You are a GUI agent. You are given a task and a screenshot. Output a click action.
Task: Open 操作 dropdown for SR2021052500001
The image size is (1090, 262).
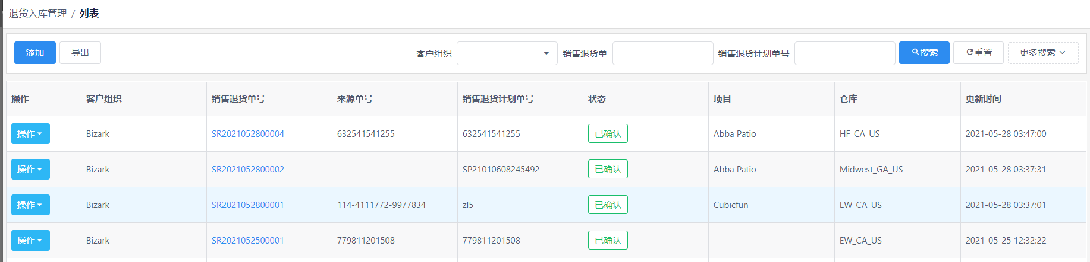(x=30, y=241)
